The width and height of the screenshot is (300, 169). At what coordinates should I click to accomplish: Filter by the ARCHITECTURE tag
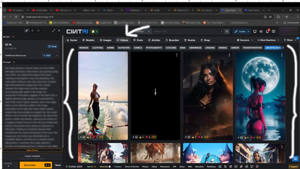(x=273, y=48)
